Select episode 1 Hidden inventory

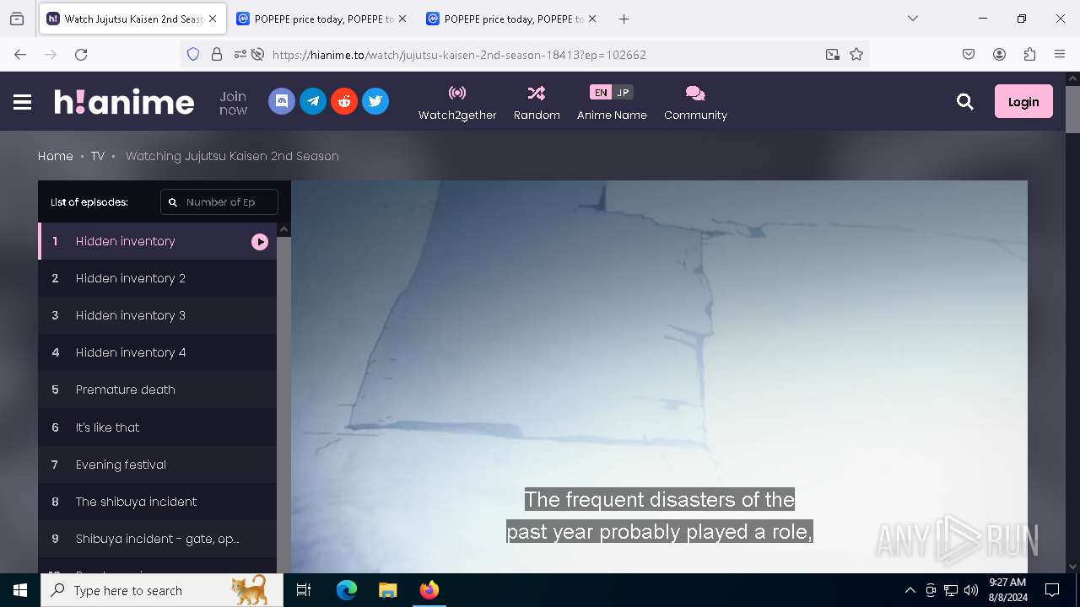click(x=157, y=241)
